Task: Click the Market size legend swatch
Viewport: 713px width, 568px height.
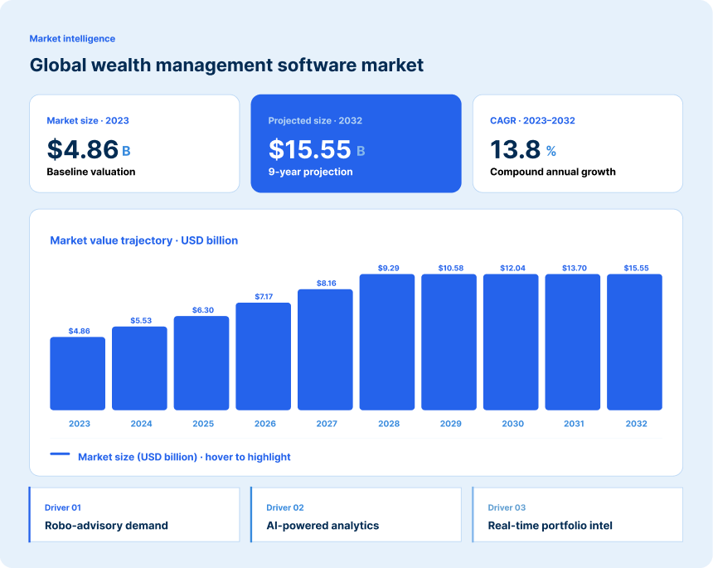Action: pos(59,456)
